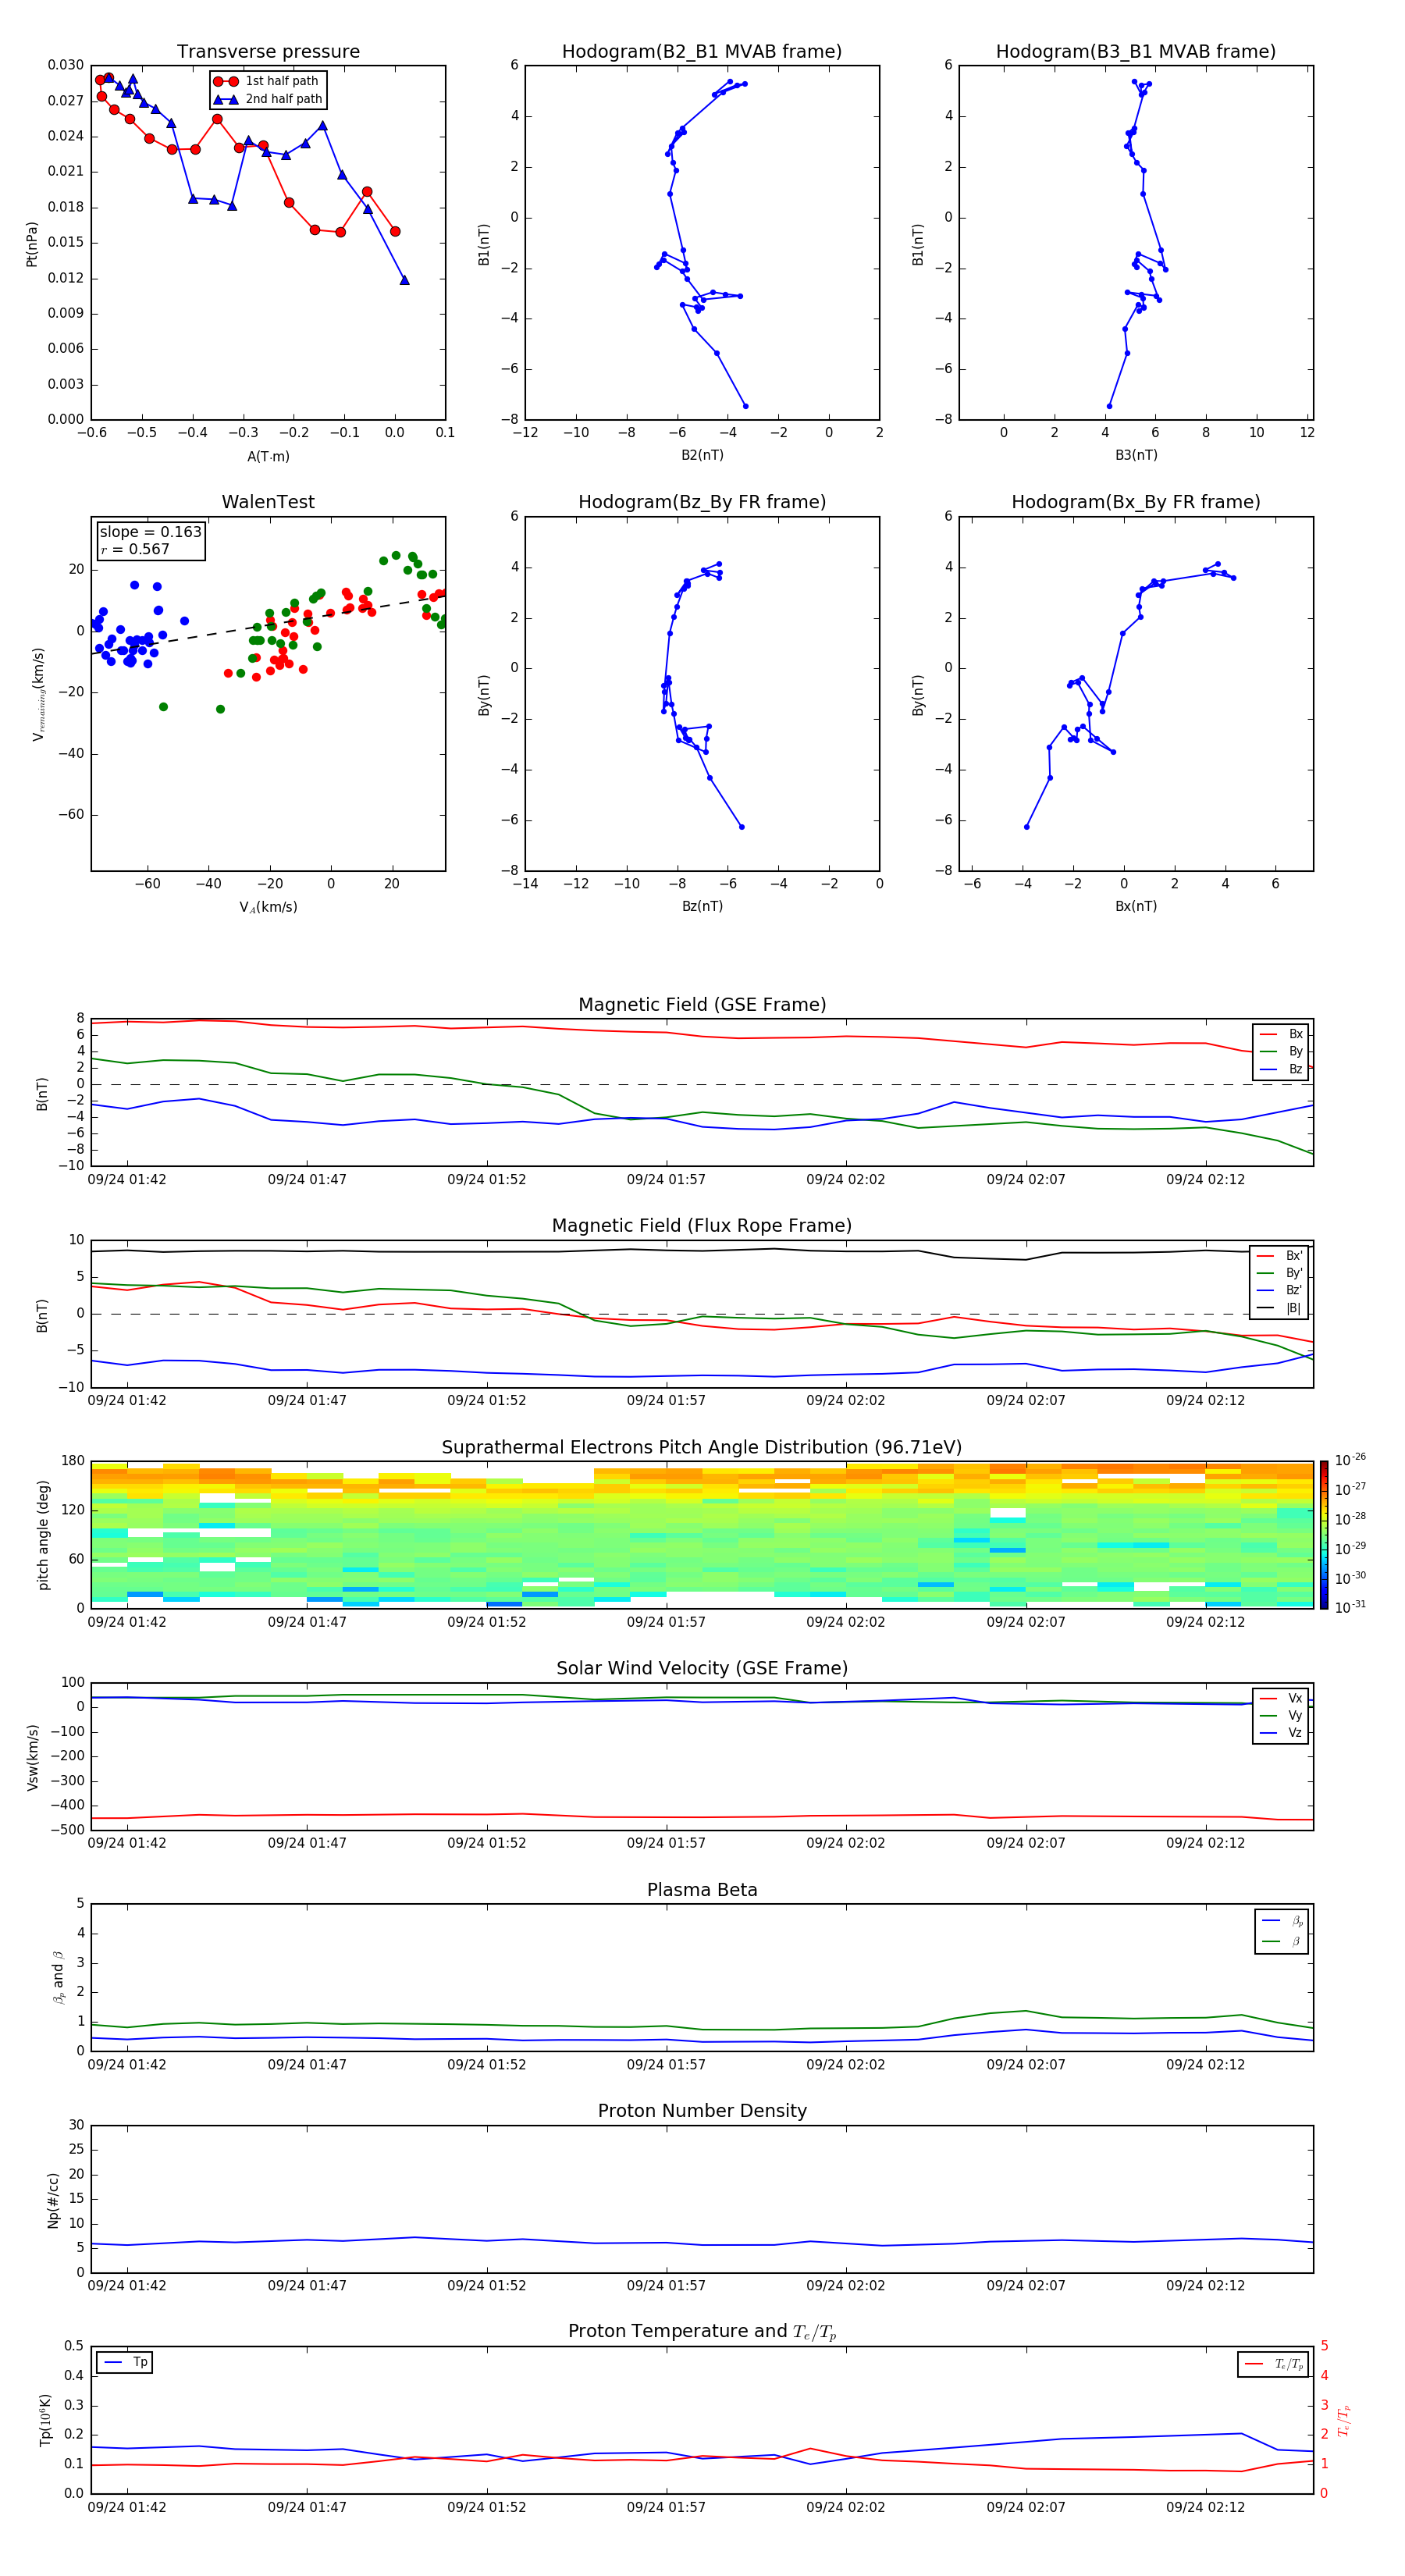Click the 'Te/Tp' legend entry
This screenshot has width=1405, height=2576.
[x=1275, y=2364]
